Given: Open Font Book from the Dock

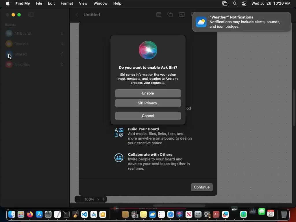Looking at the screenshot, I should 198,214.
